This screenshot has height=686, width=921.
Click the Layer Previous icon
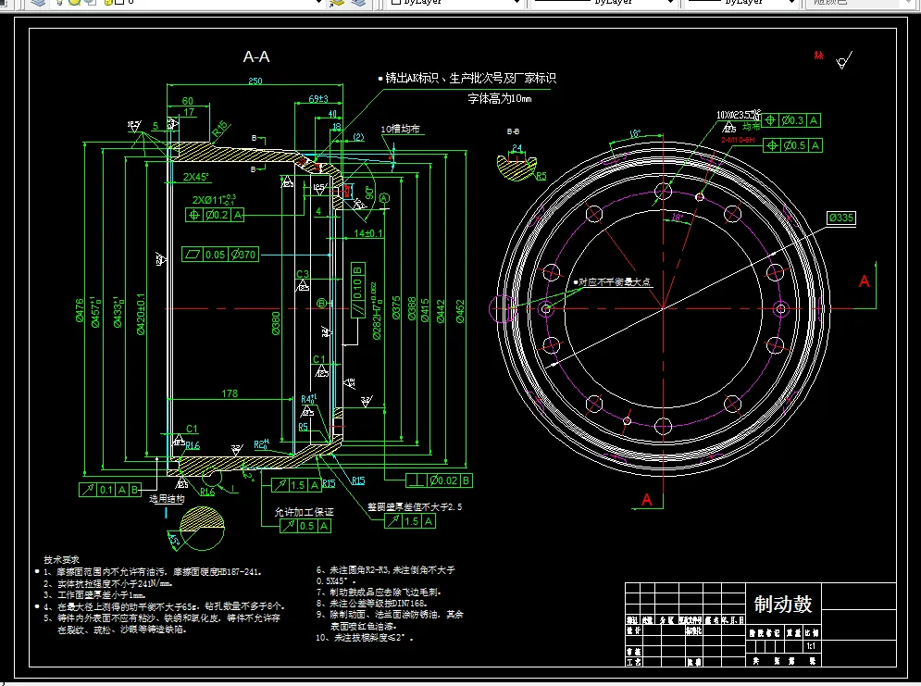tap(359, 3)
